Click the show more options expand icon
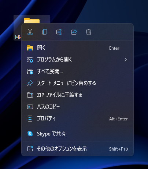The height and width of the screenshot is (169, 148). 30,149
